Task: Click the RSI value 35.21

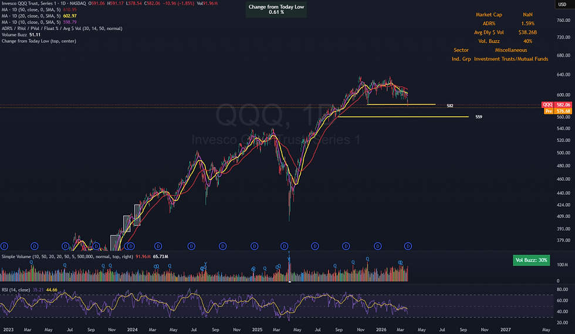Action: pos(38,289)
